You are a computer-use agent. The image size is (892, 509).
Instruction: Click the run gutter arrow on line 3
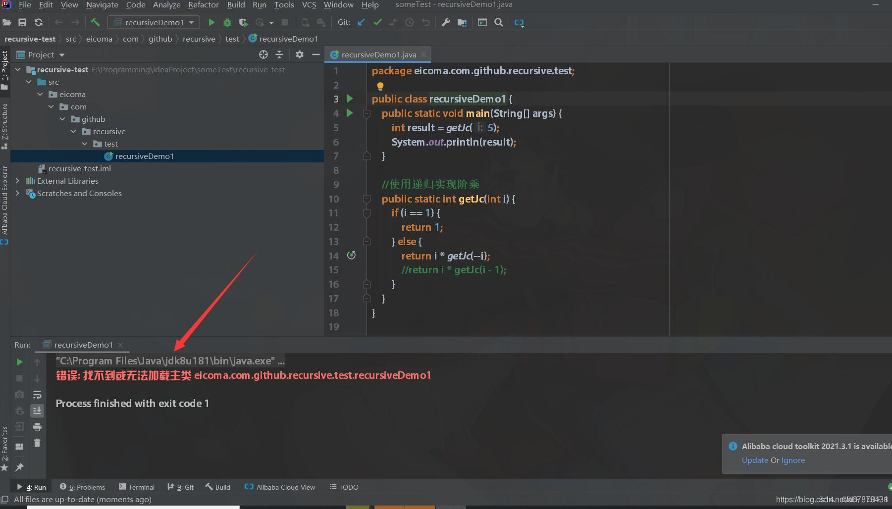tap(350, 99)
